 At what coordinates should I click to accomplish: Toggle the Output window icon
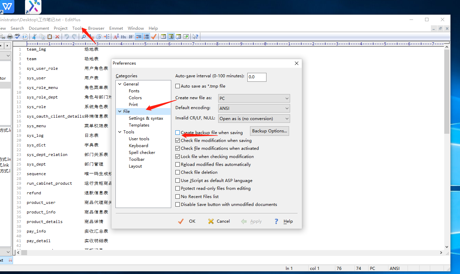point(178,37)
